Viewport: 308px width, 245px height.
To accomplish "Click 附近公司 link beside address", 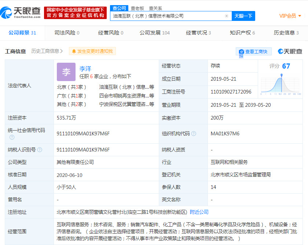I will 199,212.
